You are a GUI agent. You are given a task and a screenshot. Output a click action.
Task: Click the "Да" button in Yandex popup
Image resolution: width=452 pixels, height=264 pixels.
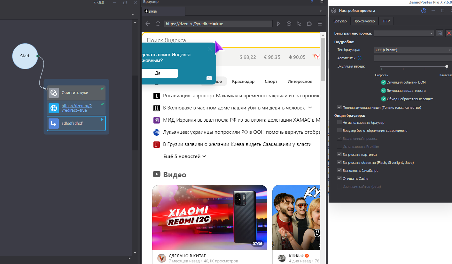point(158,73)
